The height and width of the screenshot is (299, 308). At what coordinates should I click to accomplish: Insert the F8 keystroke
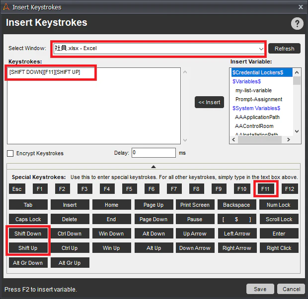click(197, 189)
